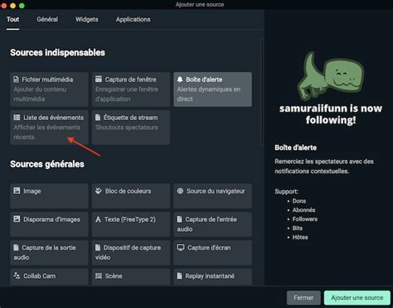Click the Sources générales heading
The image size is (393, 308).
47,164
